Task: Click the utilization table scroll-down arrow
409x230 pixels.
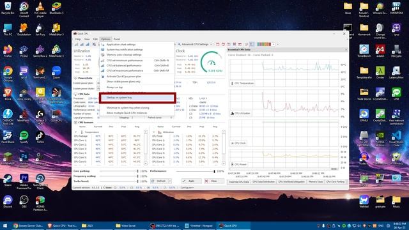Action: click(224, 164)
